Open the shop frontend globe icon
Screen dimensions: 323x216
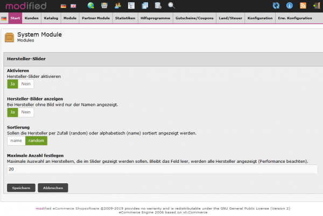pyautogui.click(x=90, y=6)
